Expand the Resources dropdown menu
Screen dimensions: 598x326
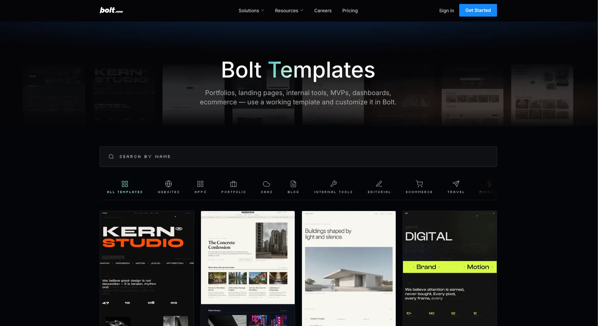coord(289,11)
